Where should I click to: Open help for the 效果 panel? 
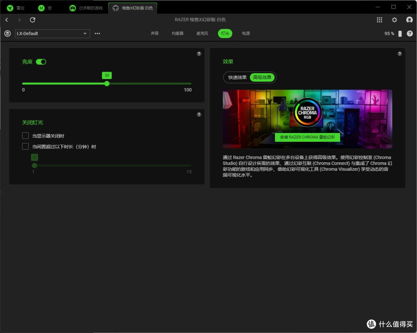[x=400, y=54]
